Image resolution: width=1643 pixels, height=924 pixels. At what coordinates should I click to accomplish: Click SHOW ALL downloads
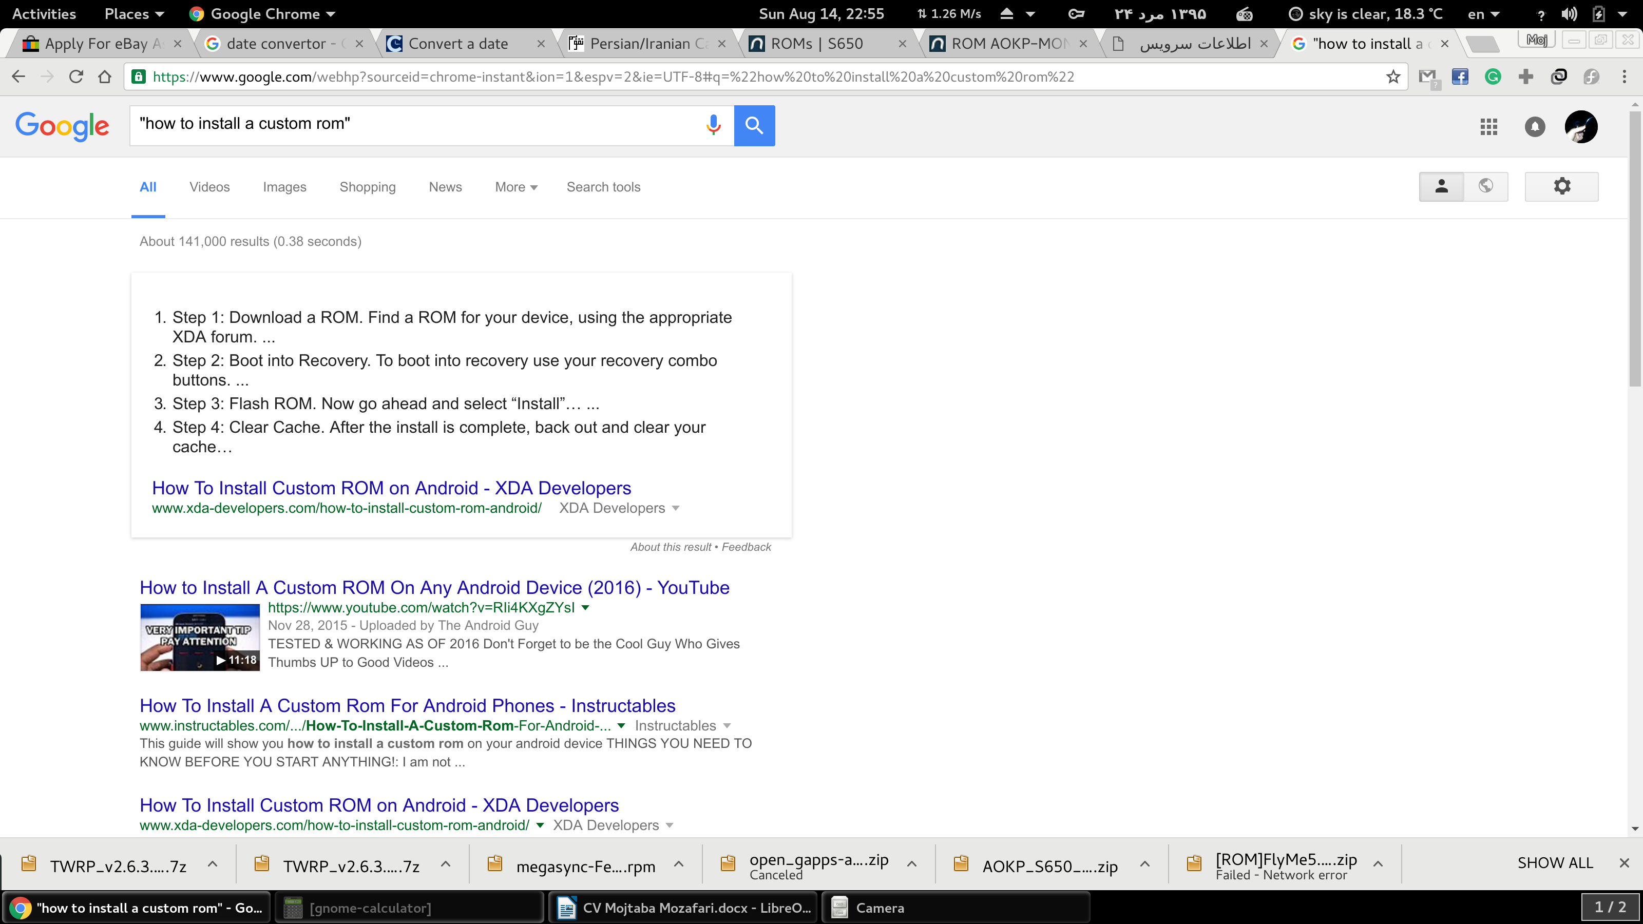coord(1555,863)
